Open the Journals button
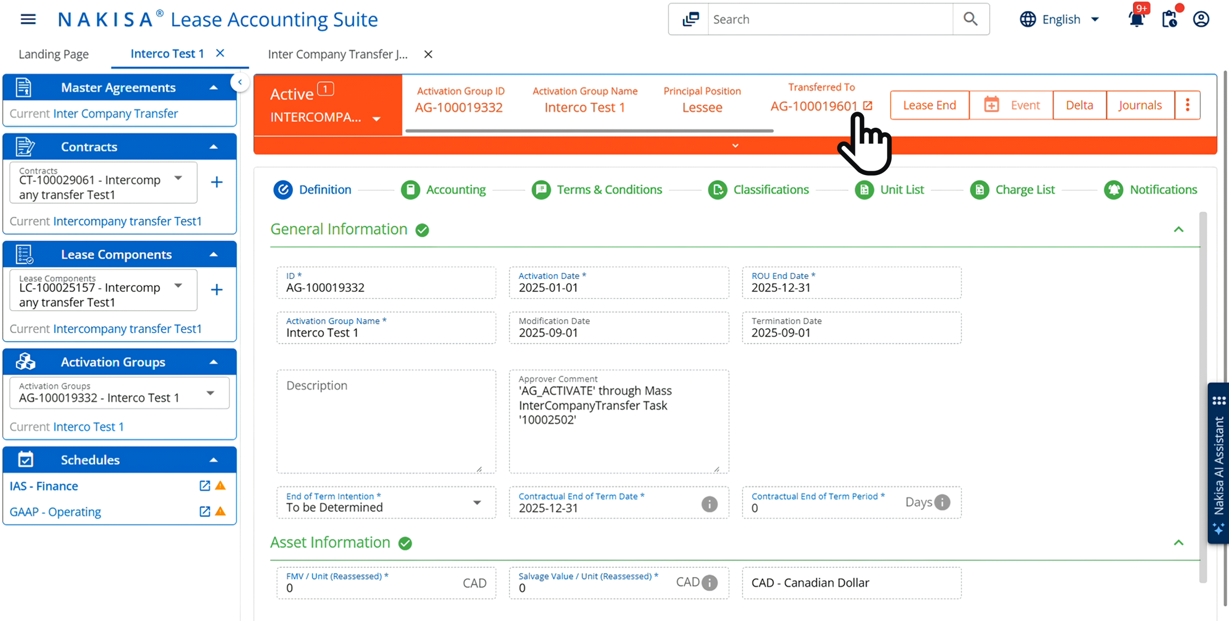 pyautogui.click(x=1140, y=105)
